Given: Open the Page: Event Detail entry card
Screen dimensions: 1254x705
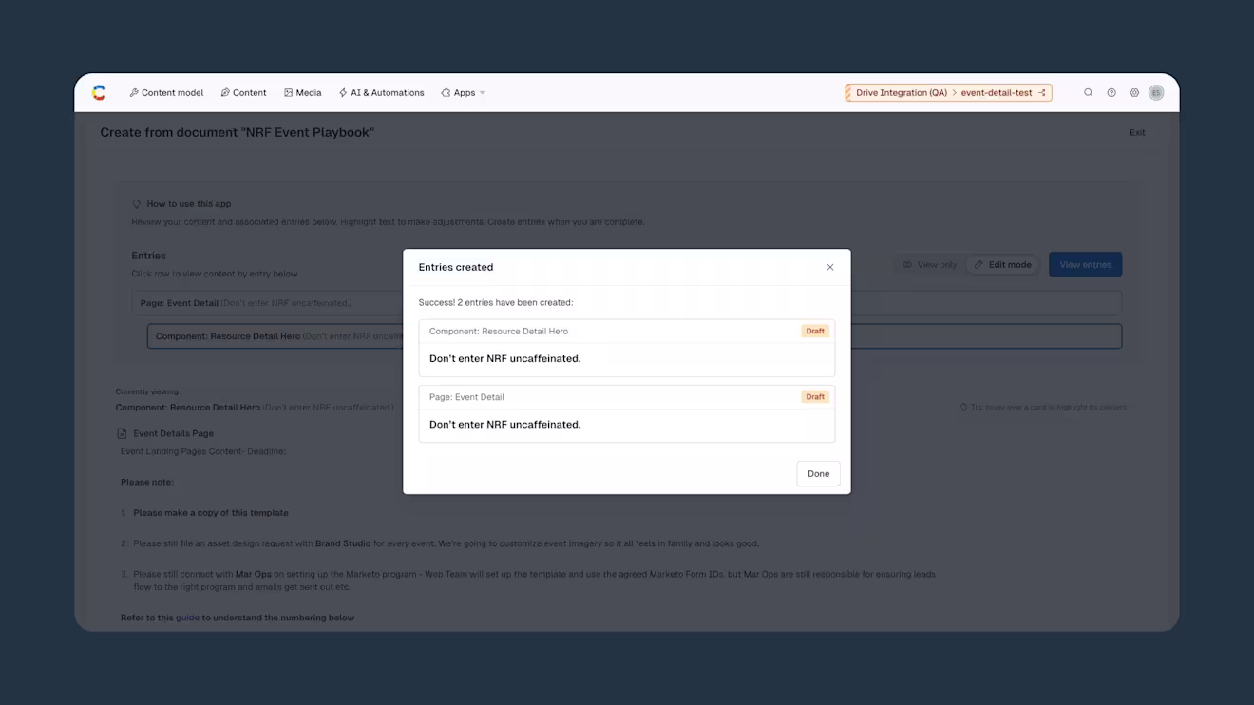Looking at the screenshot, I should tap(627, 413).
